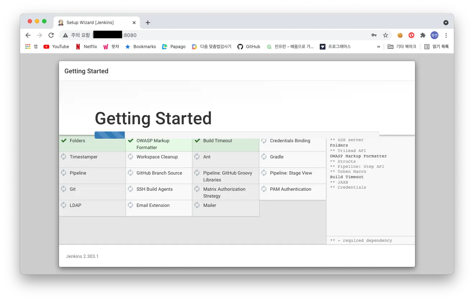Open the 프로그래머스 bookmark
This screenshot has height=301, width=474.
[335, 47]
